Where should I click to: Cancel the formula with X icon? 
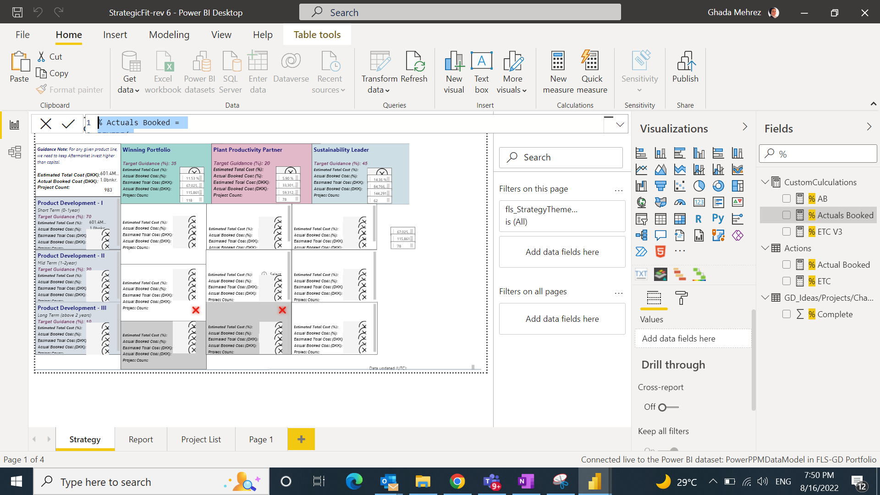(x=46, y=124)
